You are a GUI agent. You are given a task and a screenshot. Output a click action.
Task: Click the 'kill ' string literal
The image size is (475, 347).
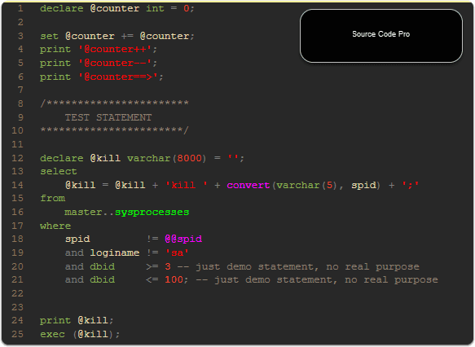(x=187, y=185)
